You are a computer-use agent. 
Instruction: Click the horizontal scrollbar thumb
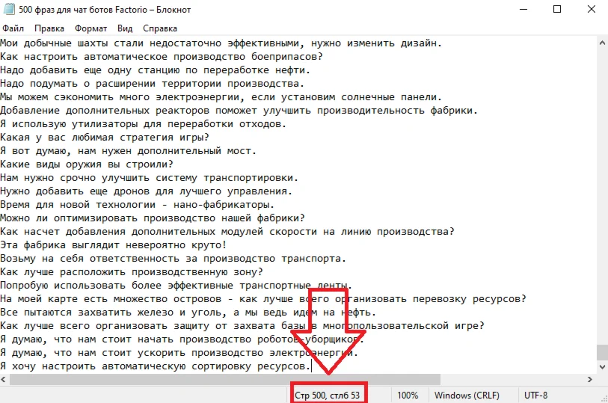tap(225, 379)
